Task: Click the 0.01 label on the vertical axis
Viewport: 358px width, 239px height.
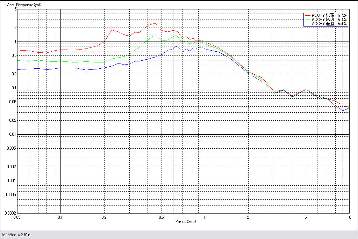Action: [12, 134]
